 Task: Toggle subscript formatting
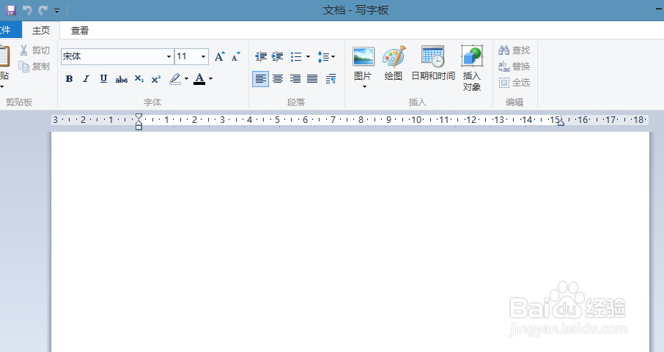click(x=139, y=79)
